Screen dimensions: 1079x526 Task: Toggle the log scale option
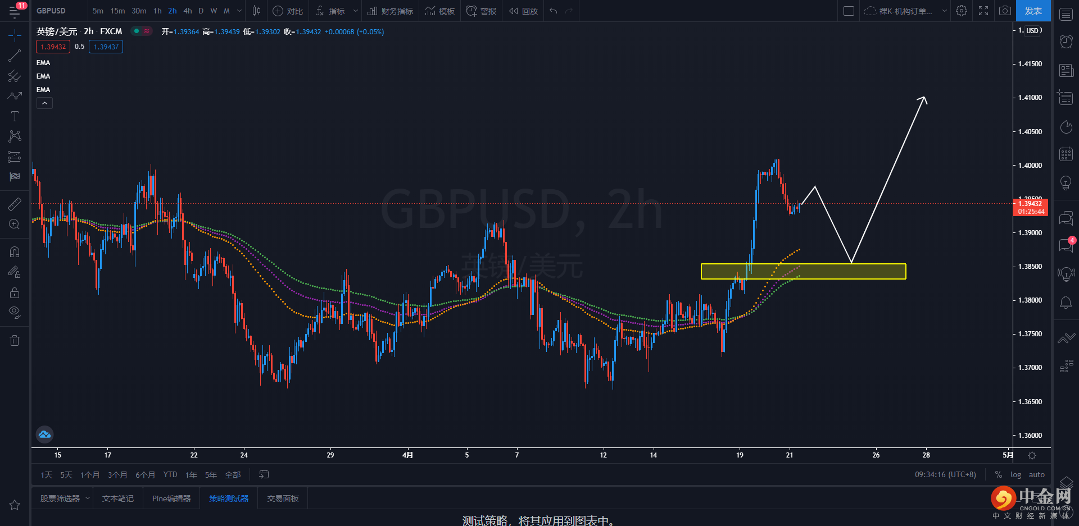point(1015,475)
